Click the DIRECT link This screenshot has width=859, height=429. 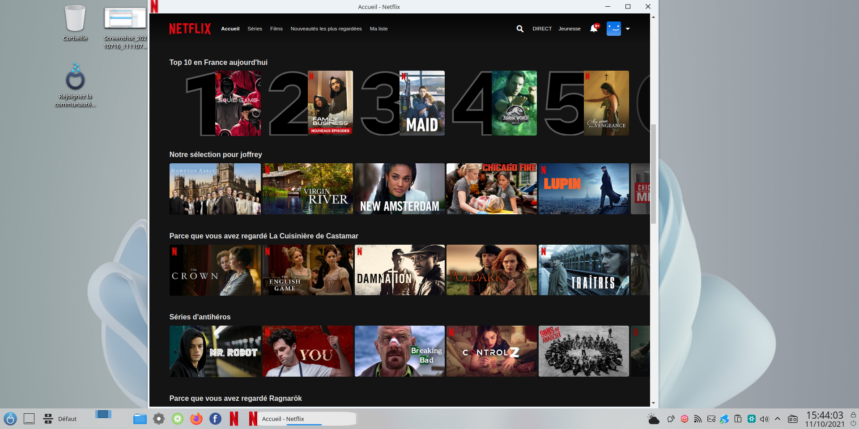542,29
